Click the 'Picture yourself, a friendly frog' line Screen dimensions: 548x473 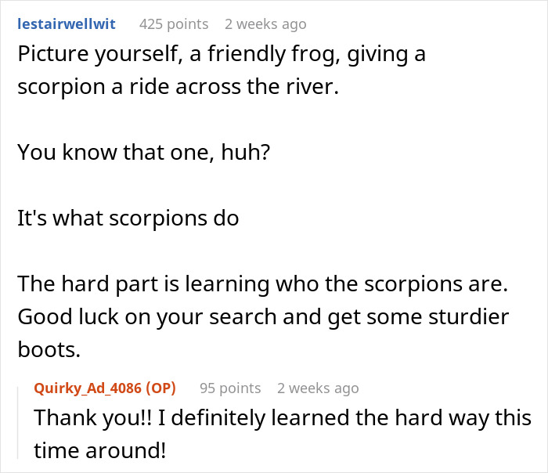(222, 54)
